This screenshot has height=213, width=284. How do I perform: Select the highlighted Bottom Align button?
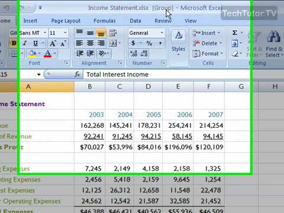(101, 33)
